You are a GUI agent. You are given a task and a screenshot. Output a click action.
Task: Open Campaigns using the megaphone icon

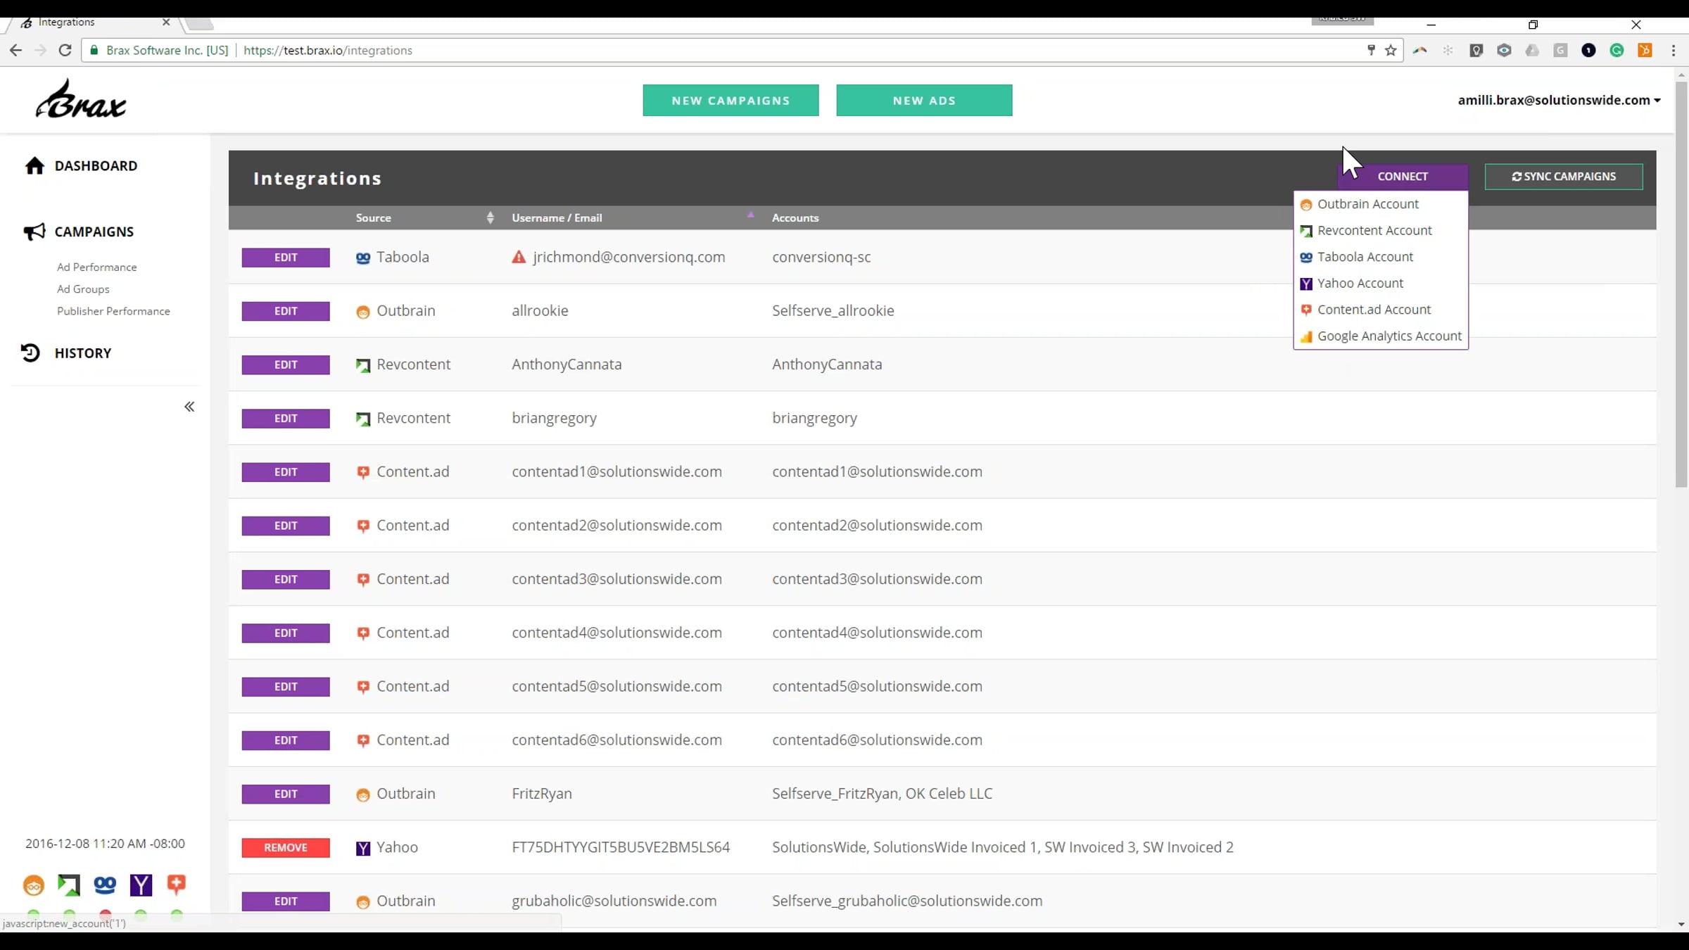[34, 232]
